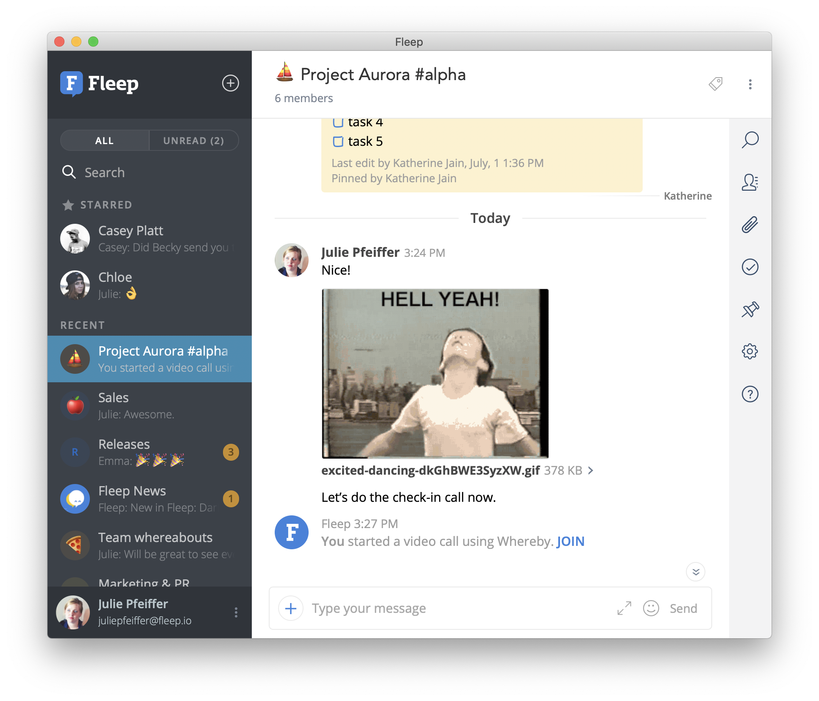
Task: Select Project Aurora #alpha in sidebar
Action: 149,359
